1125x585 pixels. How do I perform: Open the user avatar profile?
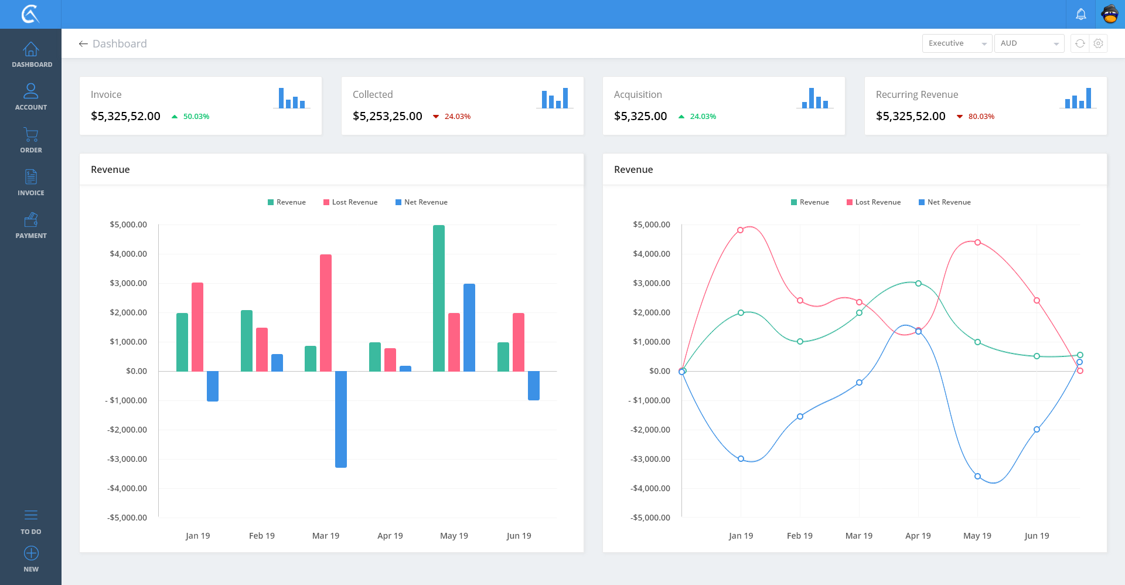pos(1110,14)
